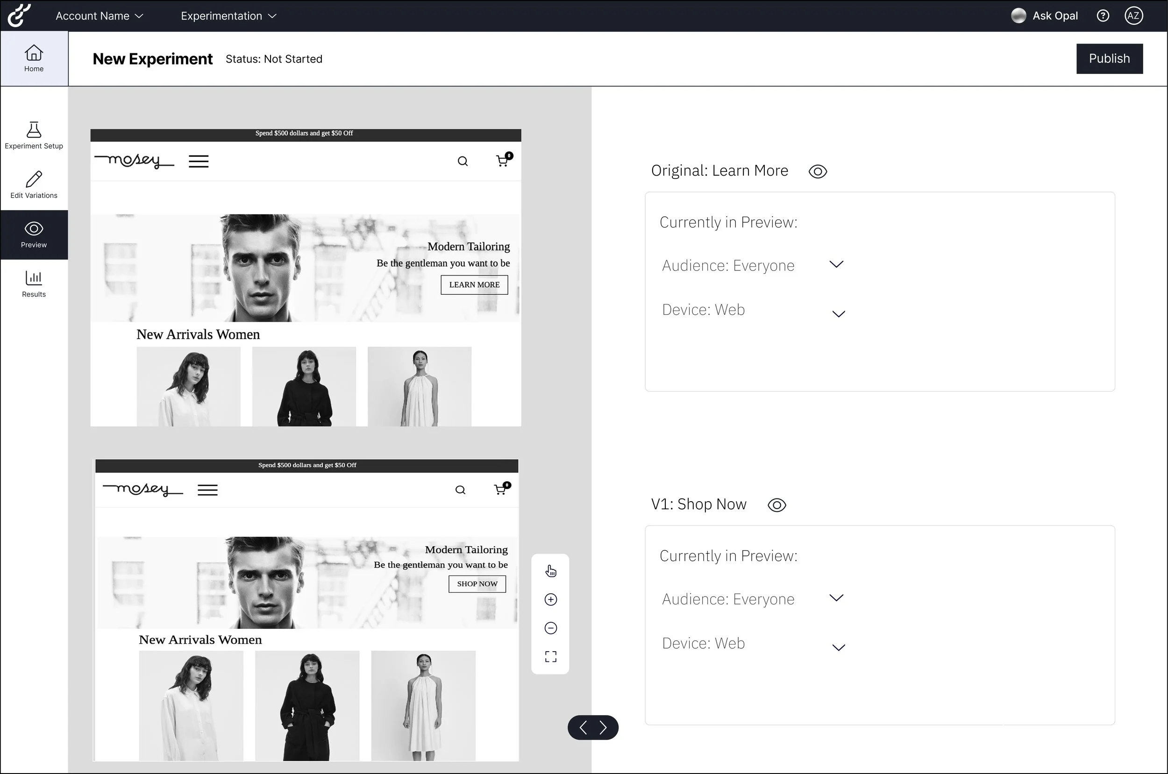Expand Audience dropdown under Original
The width and height of the screenshot is (1168, 774).
pos(836,264)
